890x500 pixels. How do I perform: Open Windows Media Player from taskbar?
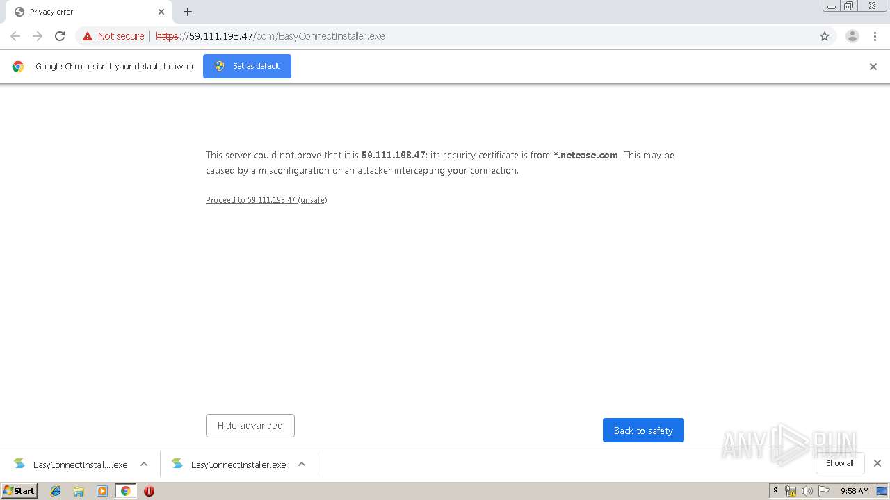[102, 491]
